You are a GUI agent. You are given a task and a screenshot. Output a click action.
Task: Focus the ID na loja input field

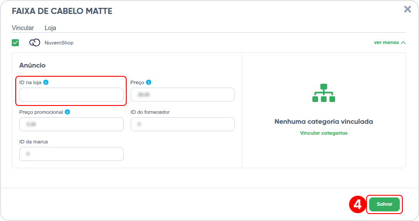coord(71,95)
